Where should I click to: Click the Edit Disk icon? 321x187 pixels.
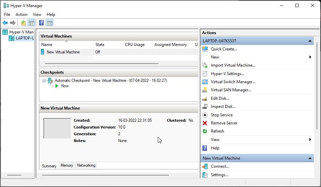(205, 98)
